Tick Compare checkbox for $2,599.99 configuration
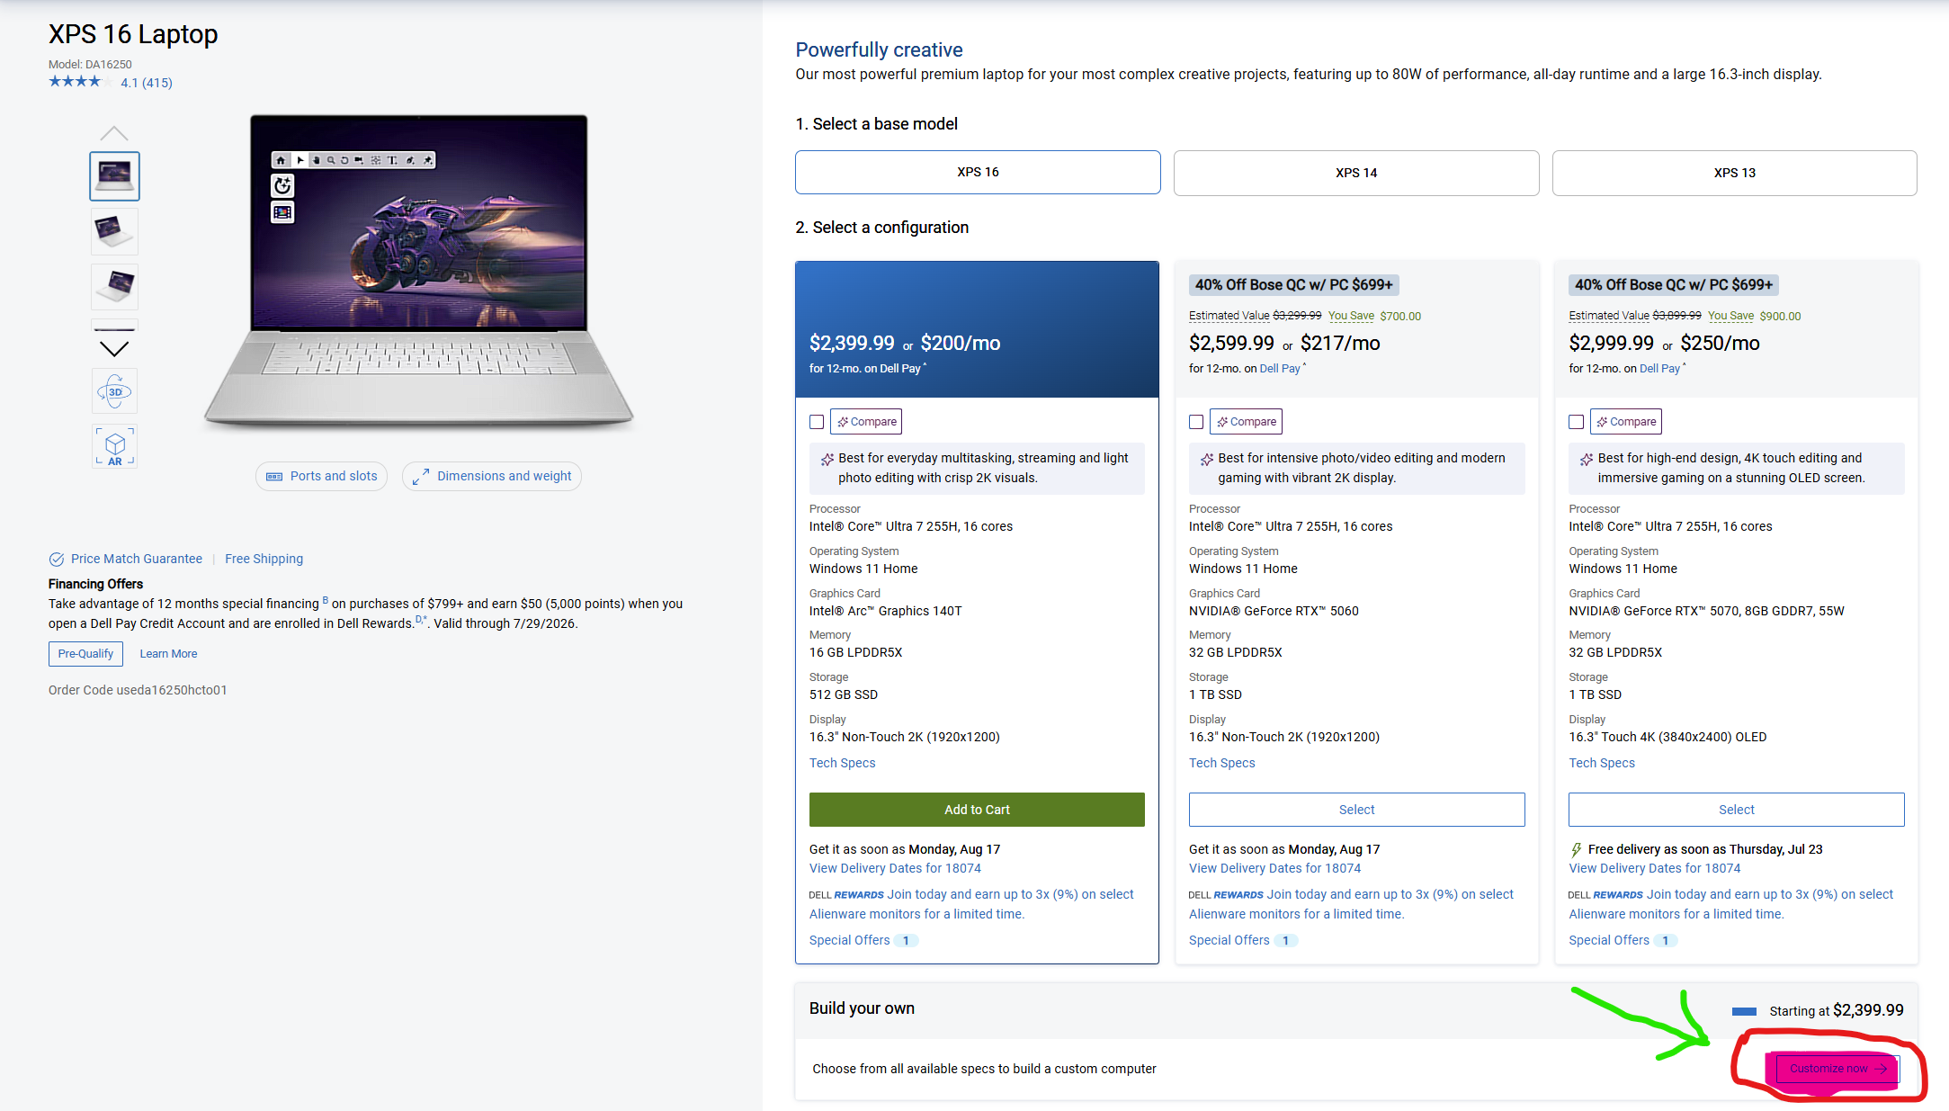The height and width of the screenshot is (1111, 1949). (x=1196, y=422)
